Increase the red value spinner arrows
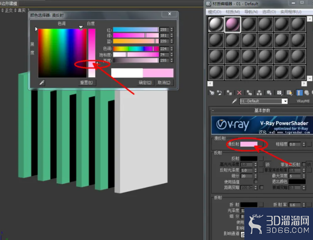 (x=172, y=29)
